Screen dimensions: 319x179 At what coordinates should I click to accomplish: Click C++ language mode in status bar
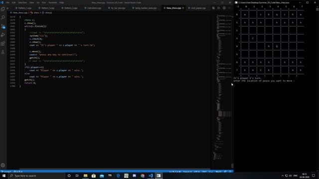[211, 172]
